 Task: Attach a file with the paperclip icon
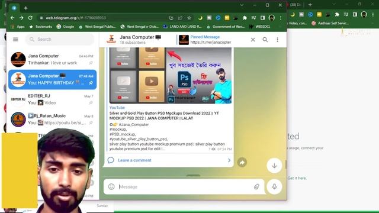[x=256, y=187]
